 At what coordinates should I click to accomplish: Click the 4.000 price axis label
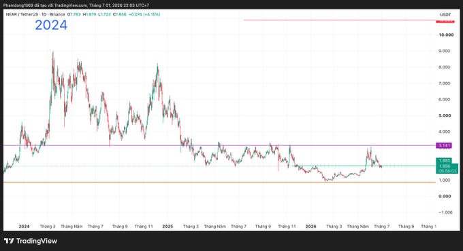(x=445, y=132)
